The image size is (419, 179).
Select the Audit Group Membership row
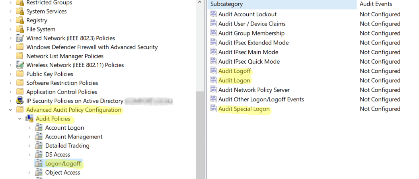(x=313, y=33)
